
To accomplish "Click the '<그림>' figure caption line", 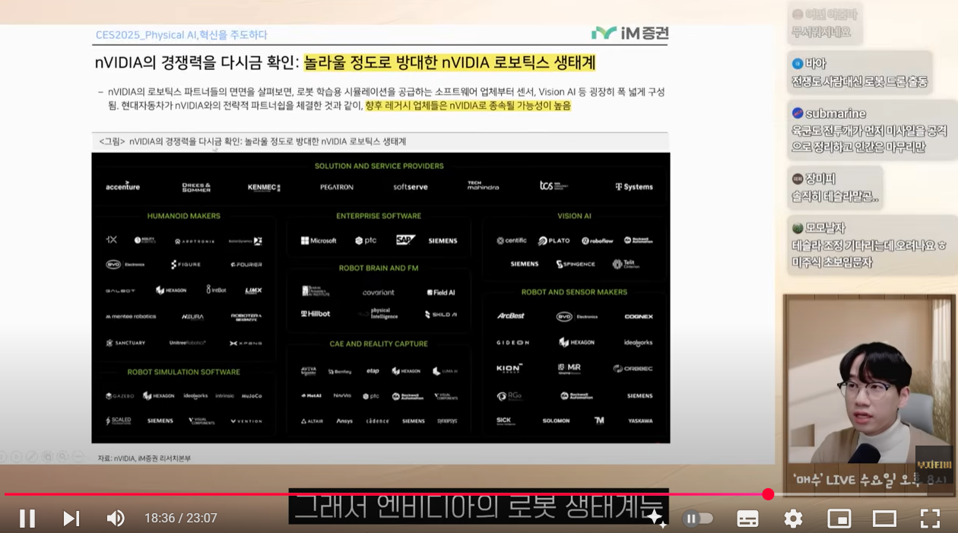I will [x=252, y=141].
